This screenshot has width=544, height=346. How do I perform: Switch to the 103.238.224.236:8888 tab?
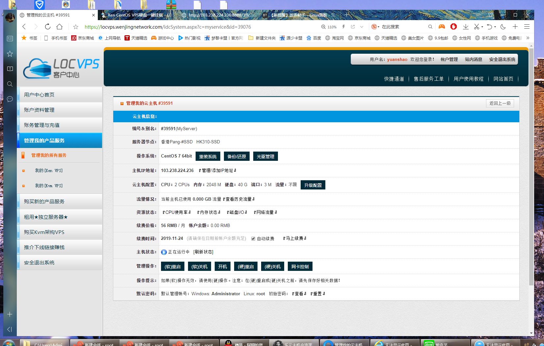point(218,15)
